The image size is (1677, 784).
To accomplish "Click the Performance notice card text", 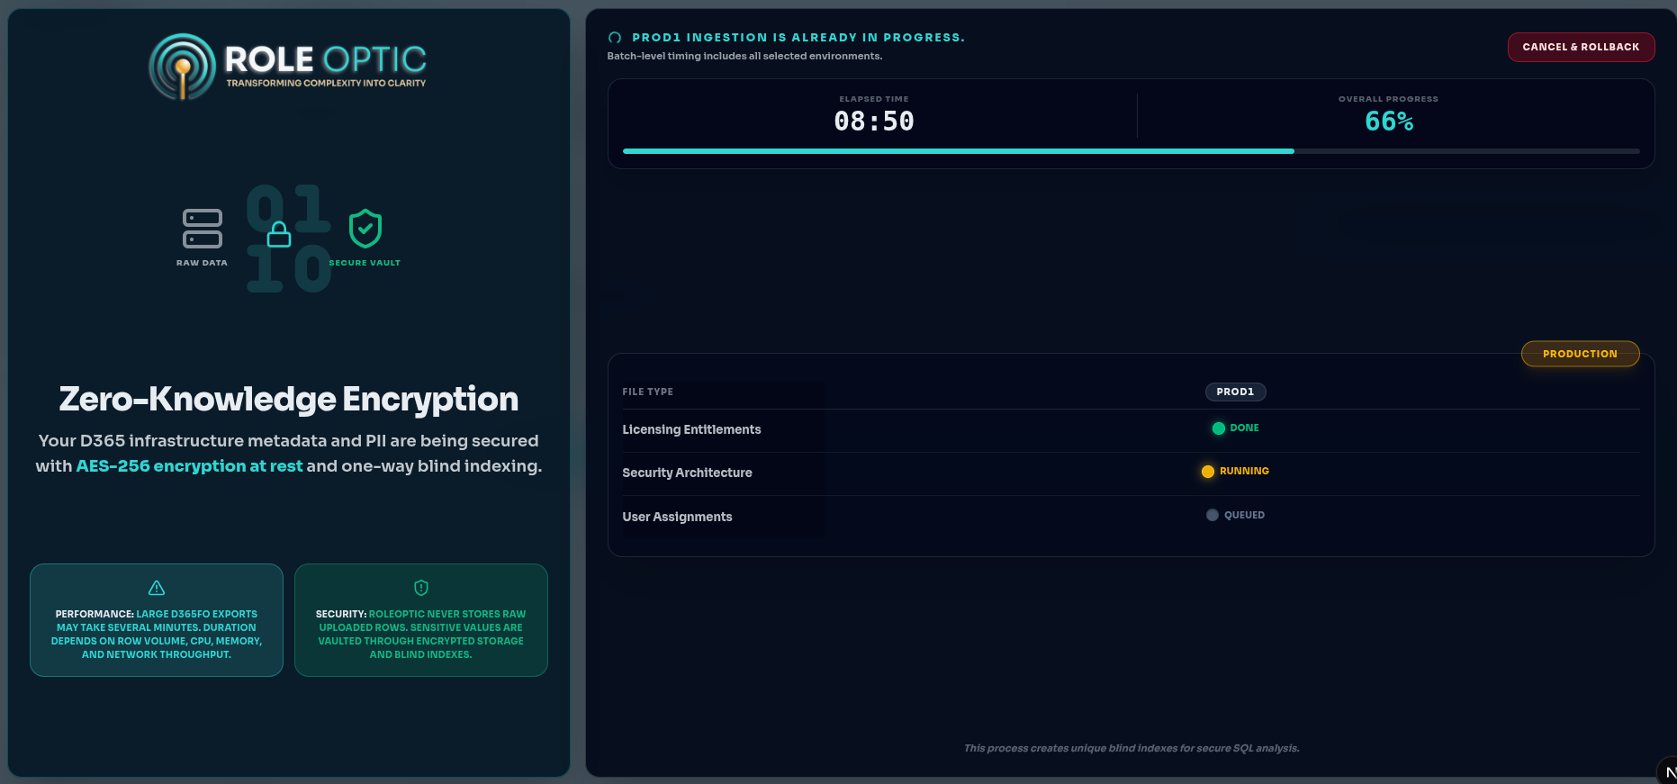I will [157, 635].
